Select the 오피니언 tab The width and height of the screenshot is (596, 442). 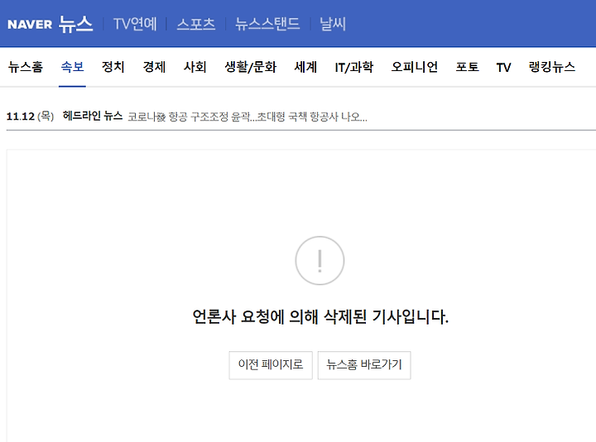click(x=415, y=67)
